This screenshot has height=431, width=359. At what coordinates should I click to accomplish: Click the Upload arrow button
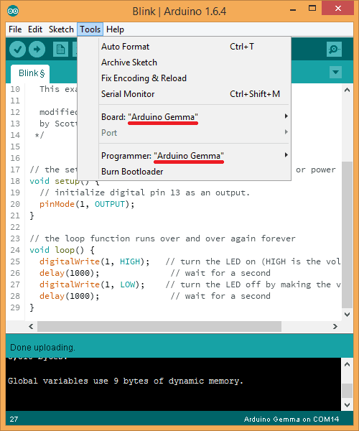37,50
